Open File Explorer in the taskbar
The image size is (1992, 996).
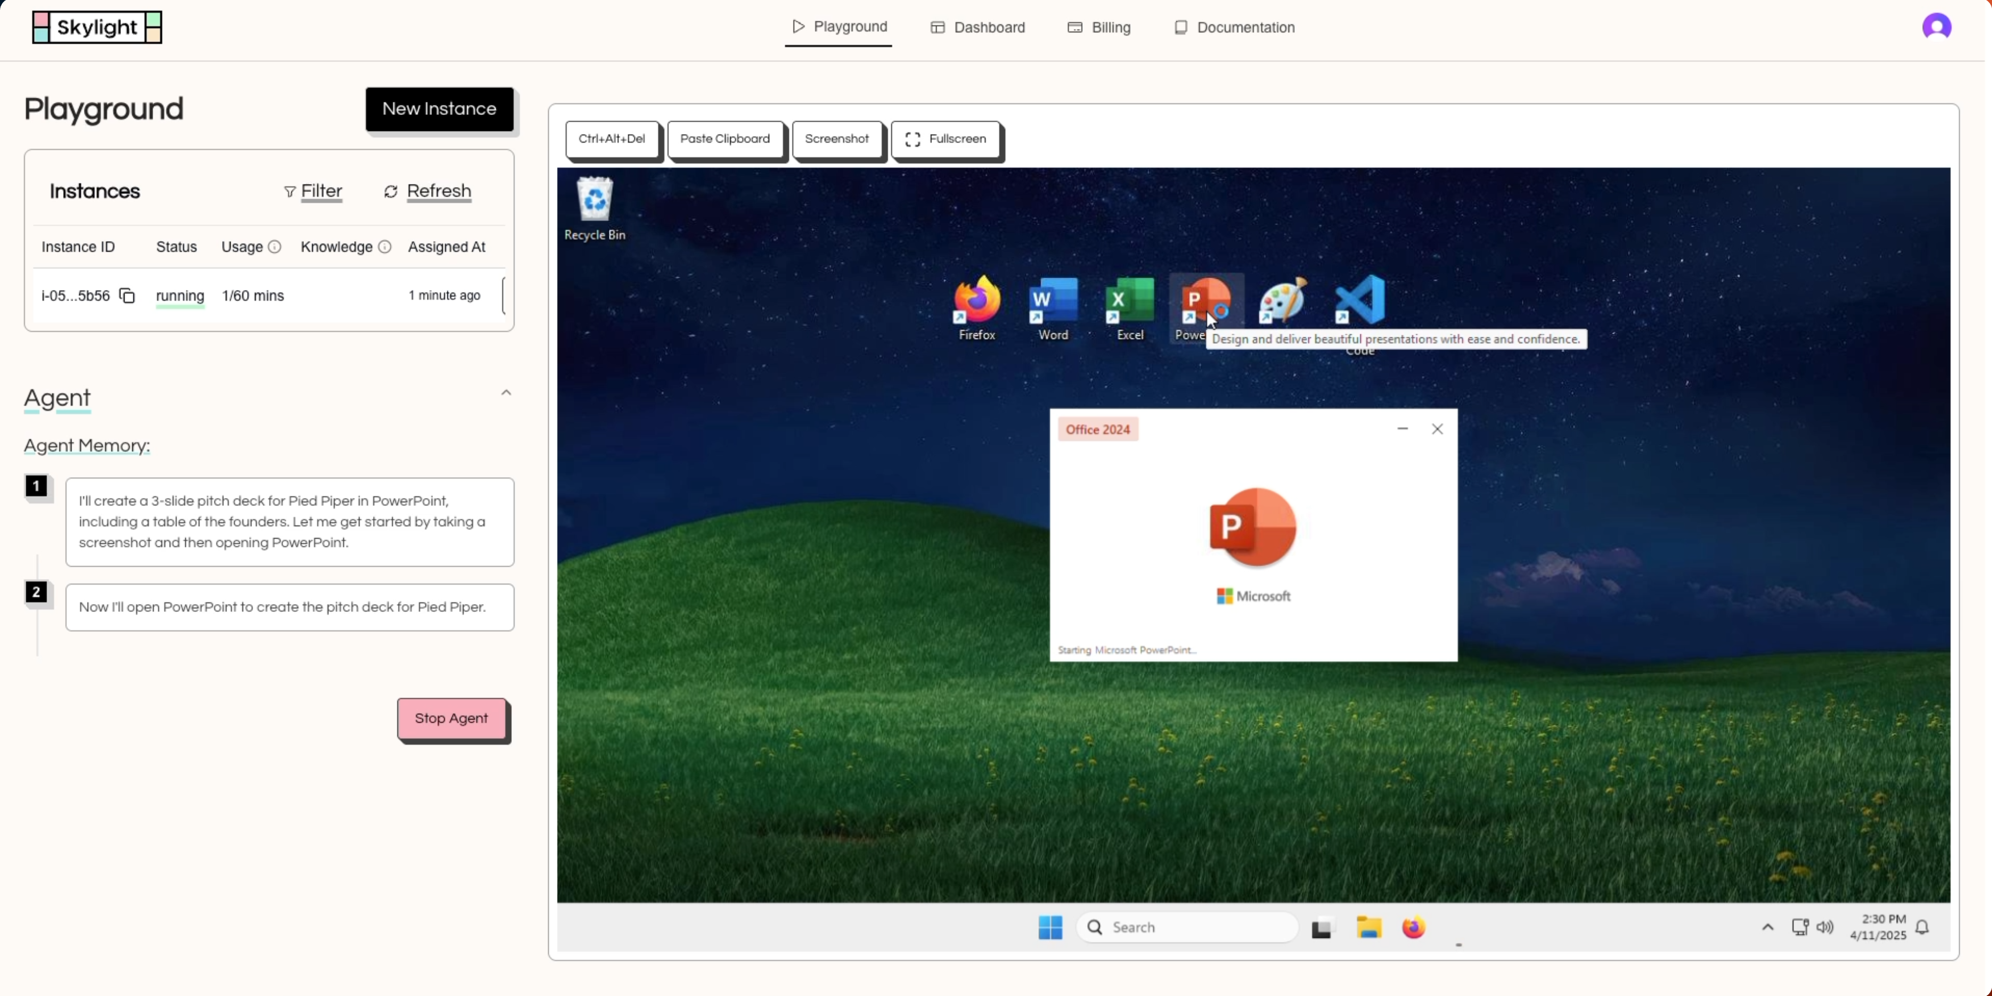(x=1368, y=927)
